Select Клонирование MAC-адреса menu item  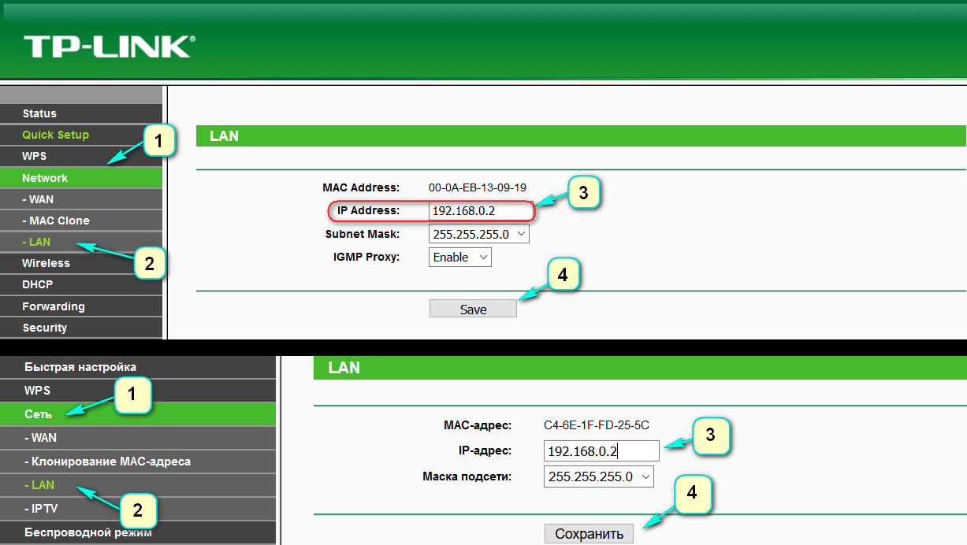[x=107, y=461]
